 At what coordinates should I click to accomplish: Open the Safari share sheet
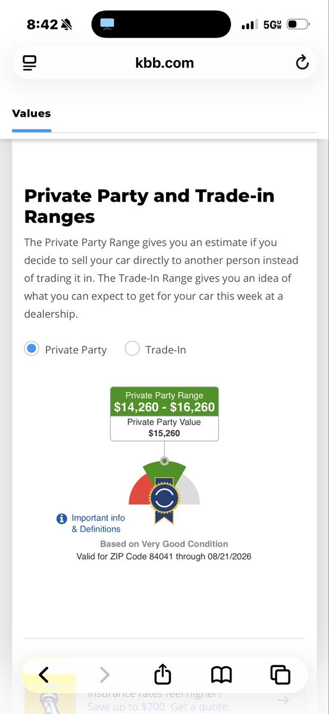[x=162, y=674]
